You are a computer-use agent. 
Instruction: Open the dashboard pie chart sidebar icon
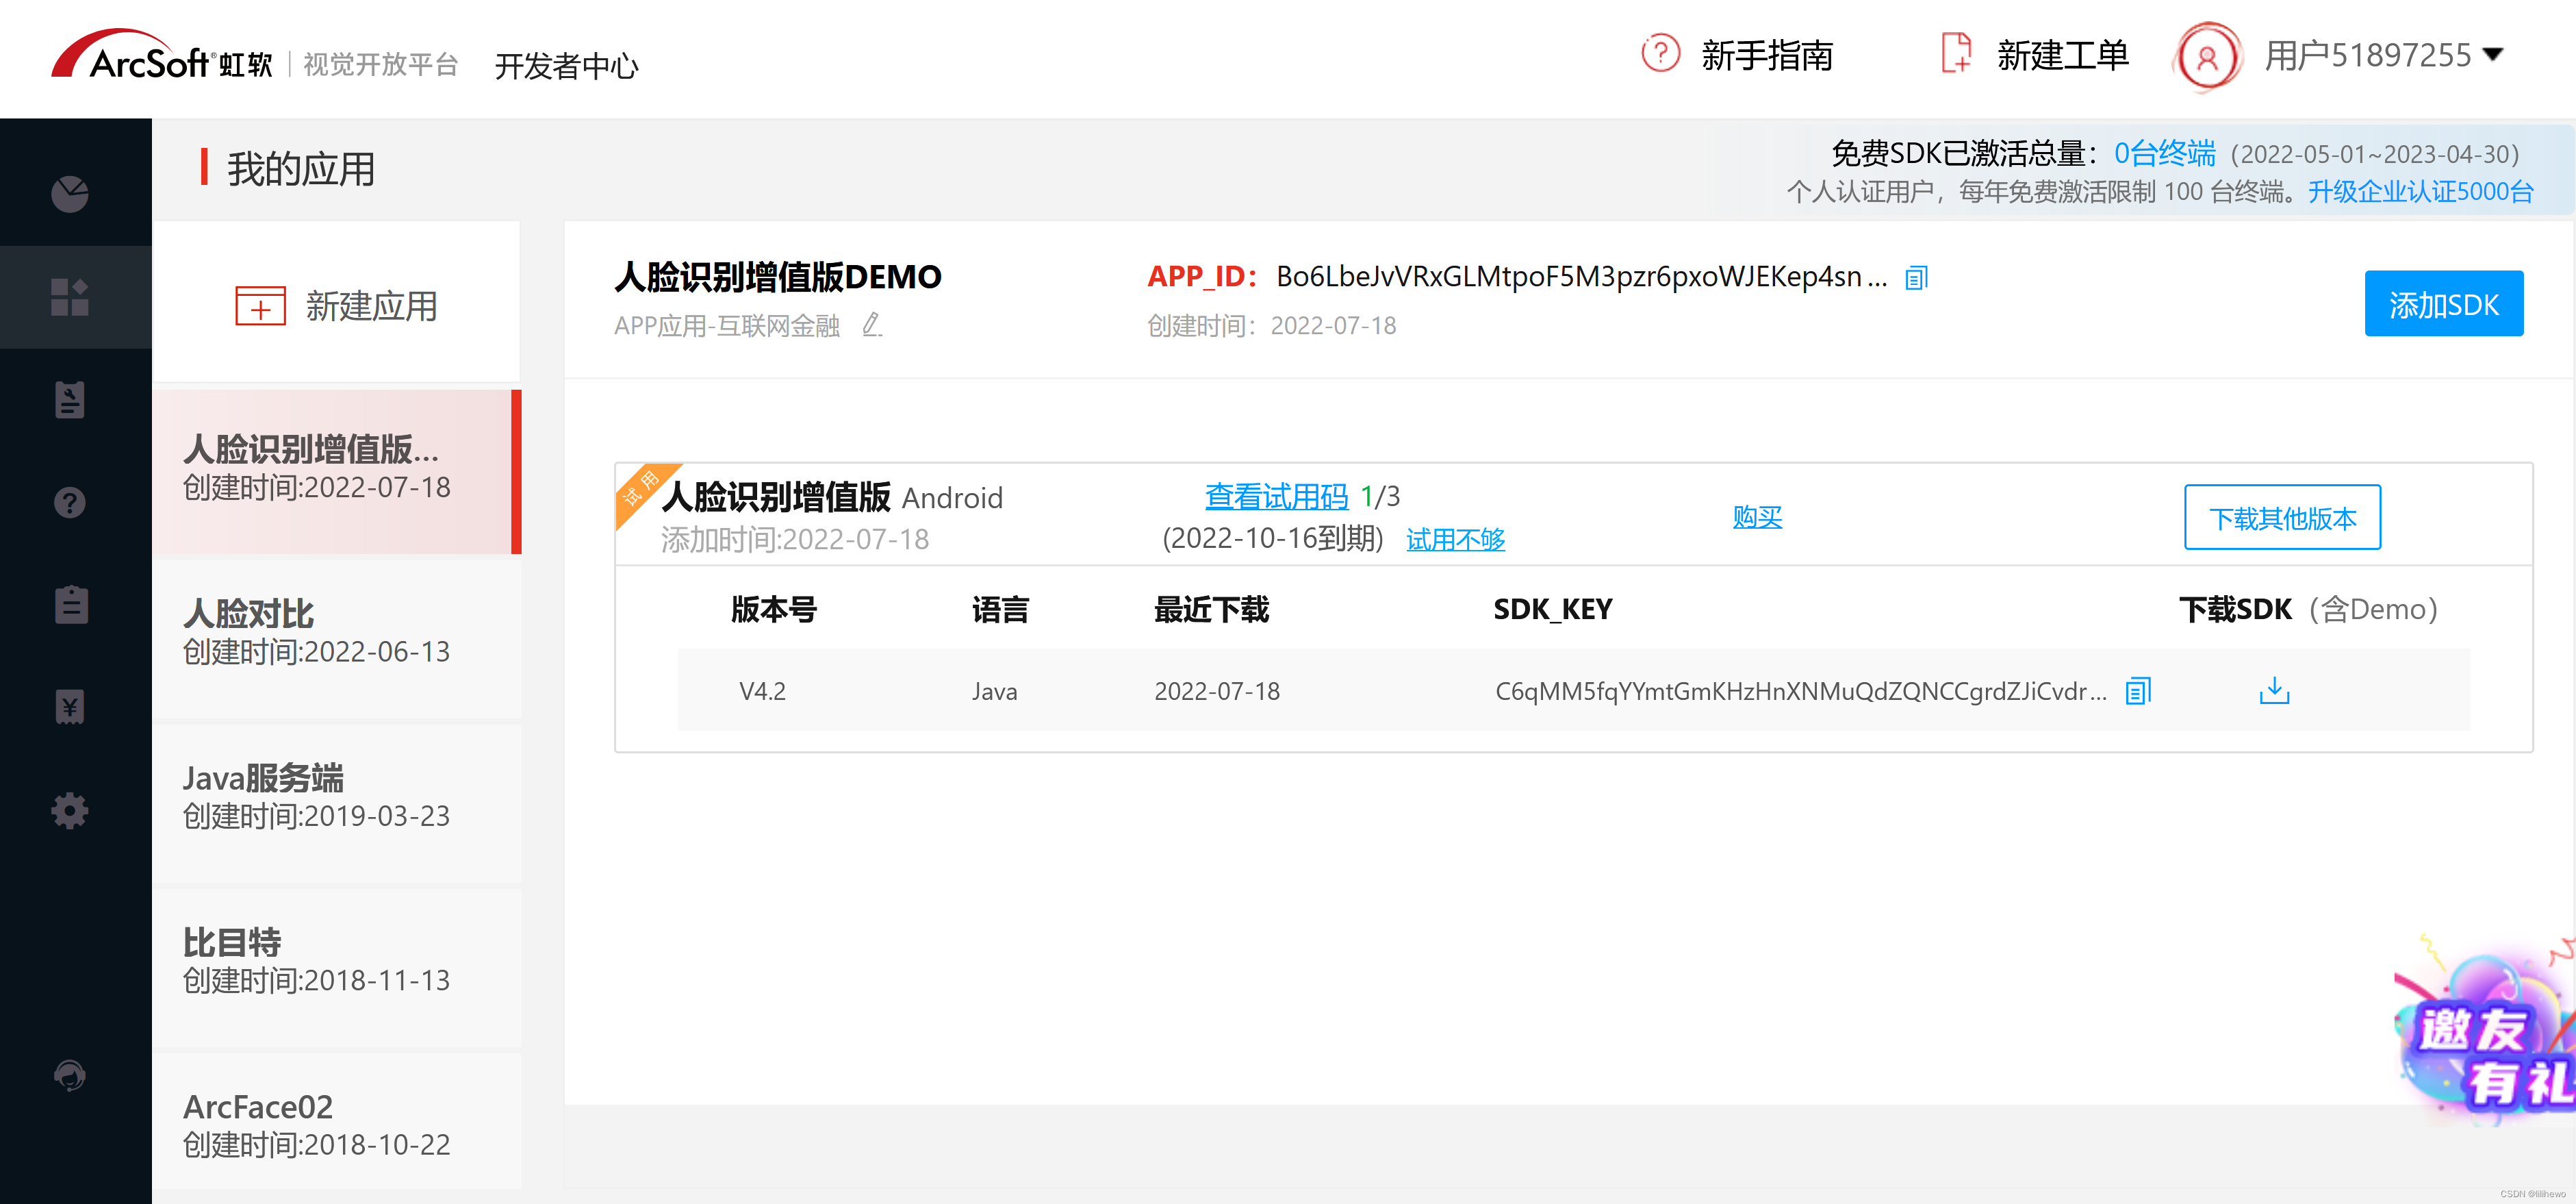pos(70,195)
